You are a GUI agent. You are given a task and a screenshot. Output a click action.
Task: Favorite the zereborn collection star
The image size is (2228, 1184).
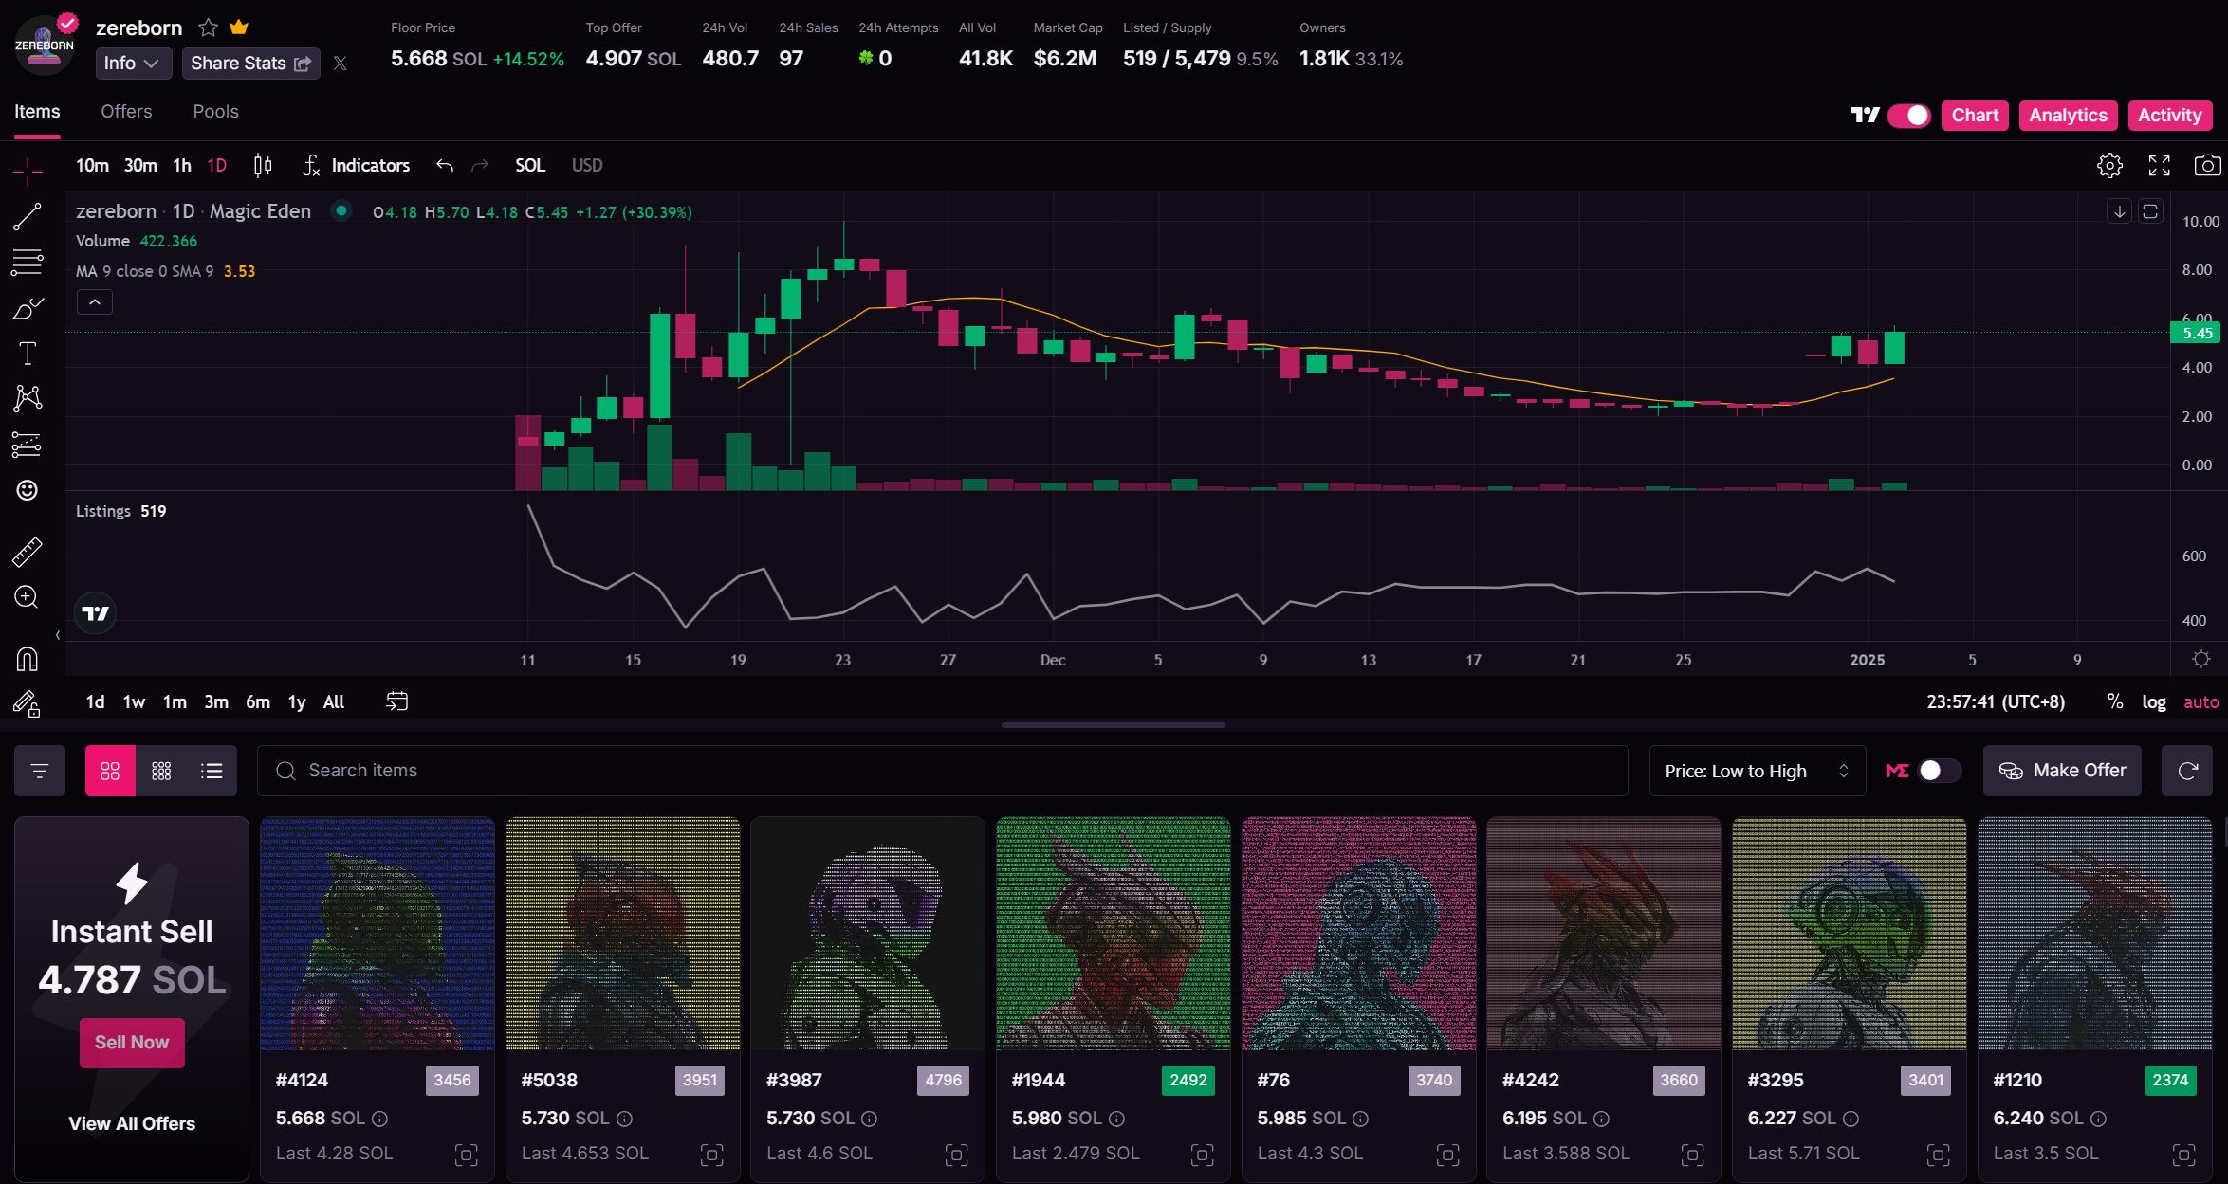pos(209,27)
